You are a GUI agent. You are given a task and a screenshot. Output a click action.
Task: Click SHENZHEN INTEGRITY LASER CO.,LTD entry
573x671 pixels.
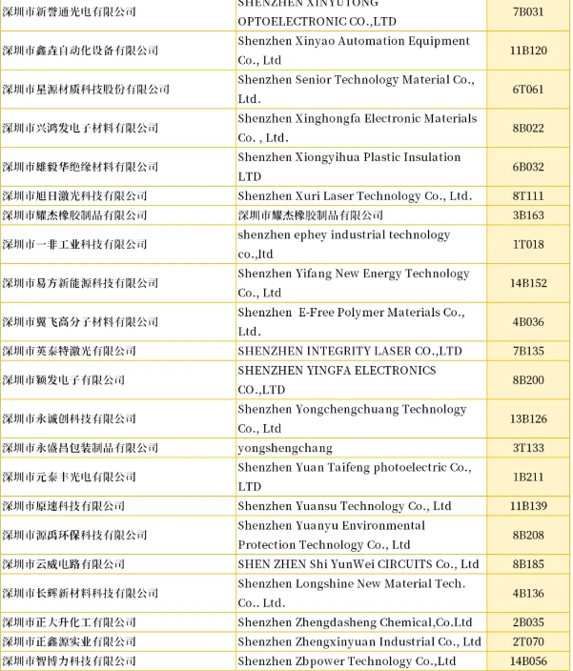[350, 351]
